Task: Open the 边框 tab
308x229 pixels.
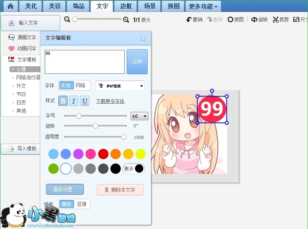Action: click(x=126, y=6)
